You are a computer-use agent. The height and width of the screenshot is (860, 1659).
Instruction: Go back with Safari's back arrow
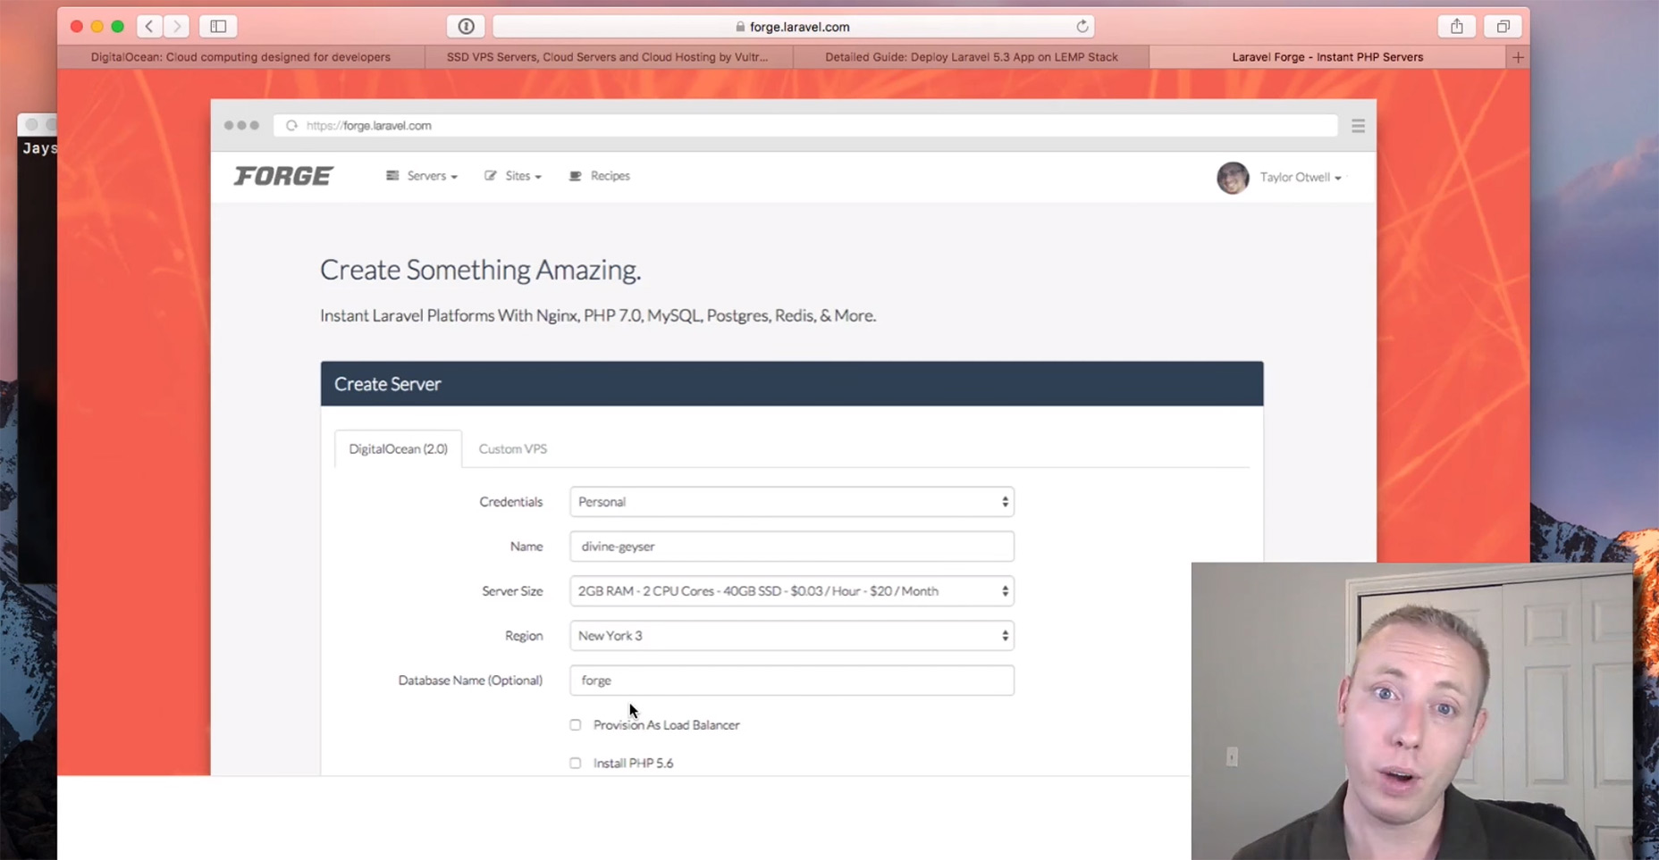(149, 27)
